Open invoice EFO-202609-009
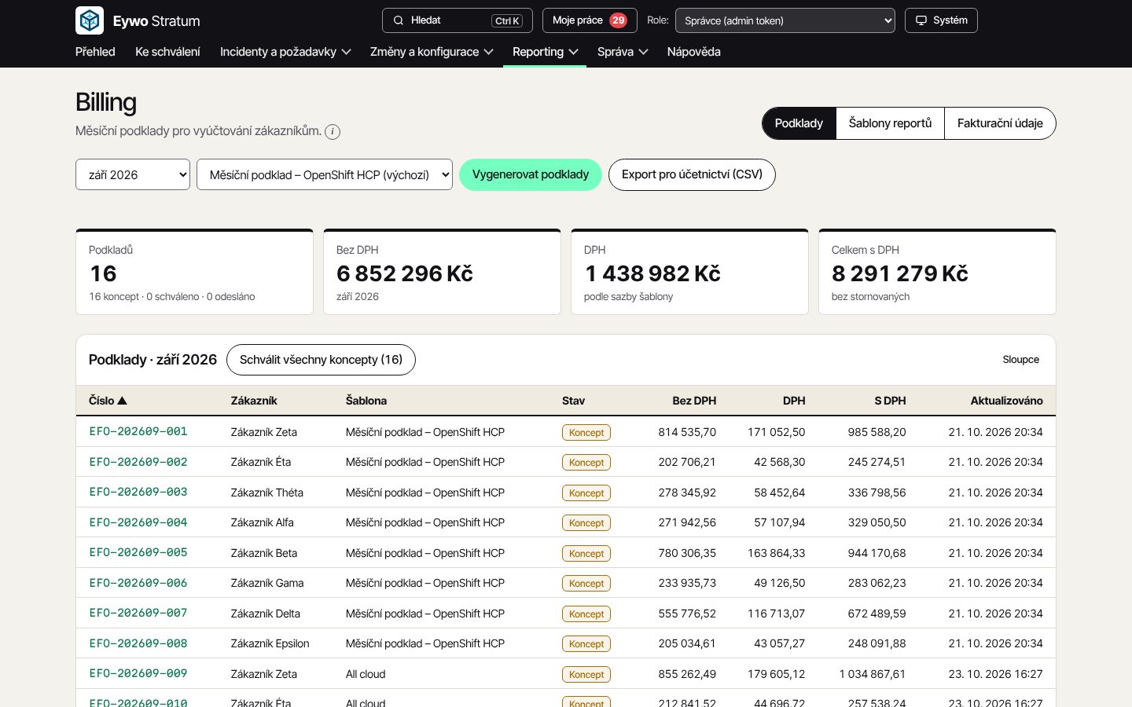Image resolution: width=1132 pixels, height=707 pixels. pyautogui.click(x=138, y=673)
